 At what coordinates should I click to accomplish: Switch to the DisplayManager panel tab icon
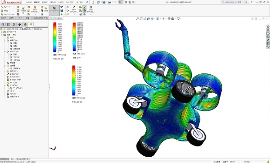[x=25, y=24]
